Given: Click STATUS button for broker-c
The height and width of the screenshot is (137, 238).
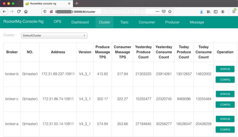Looking at the screenshot, I should [225, 94].
